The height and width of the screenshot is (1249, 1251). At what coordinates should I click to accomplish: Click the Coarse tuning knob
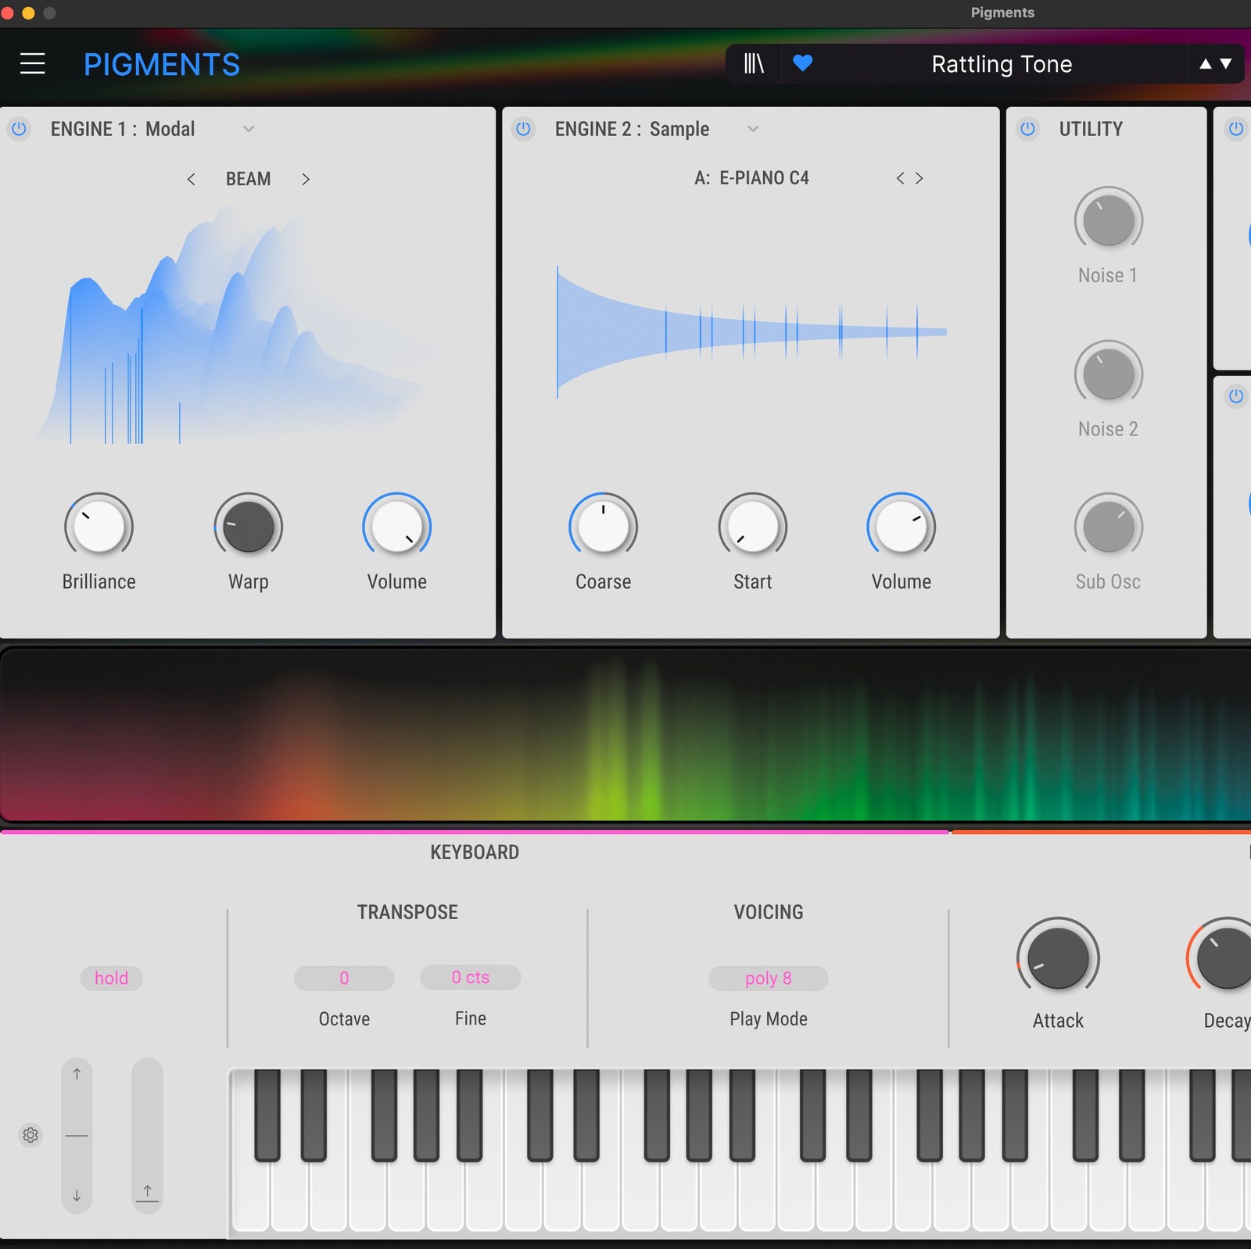click(x=603, y=526)
